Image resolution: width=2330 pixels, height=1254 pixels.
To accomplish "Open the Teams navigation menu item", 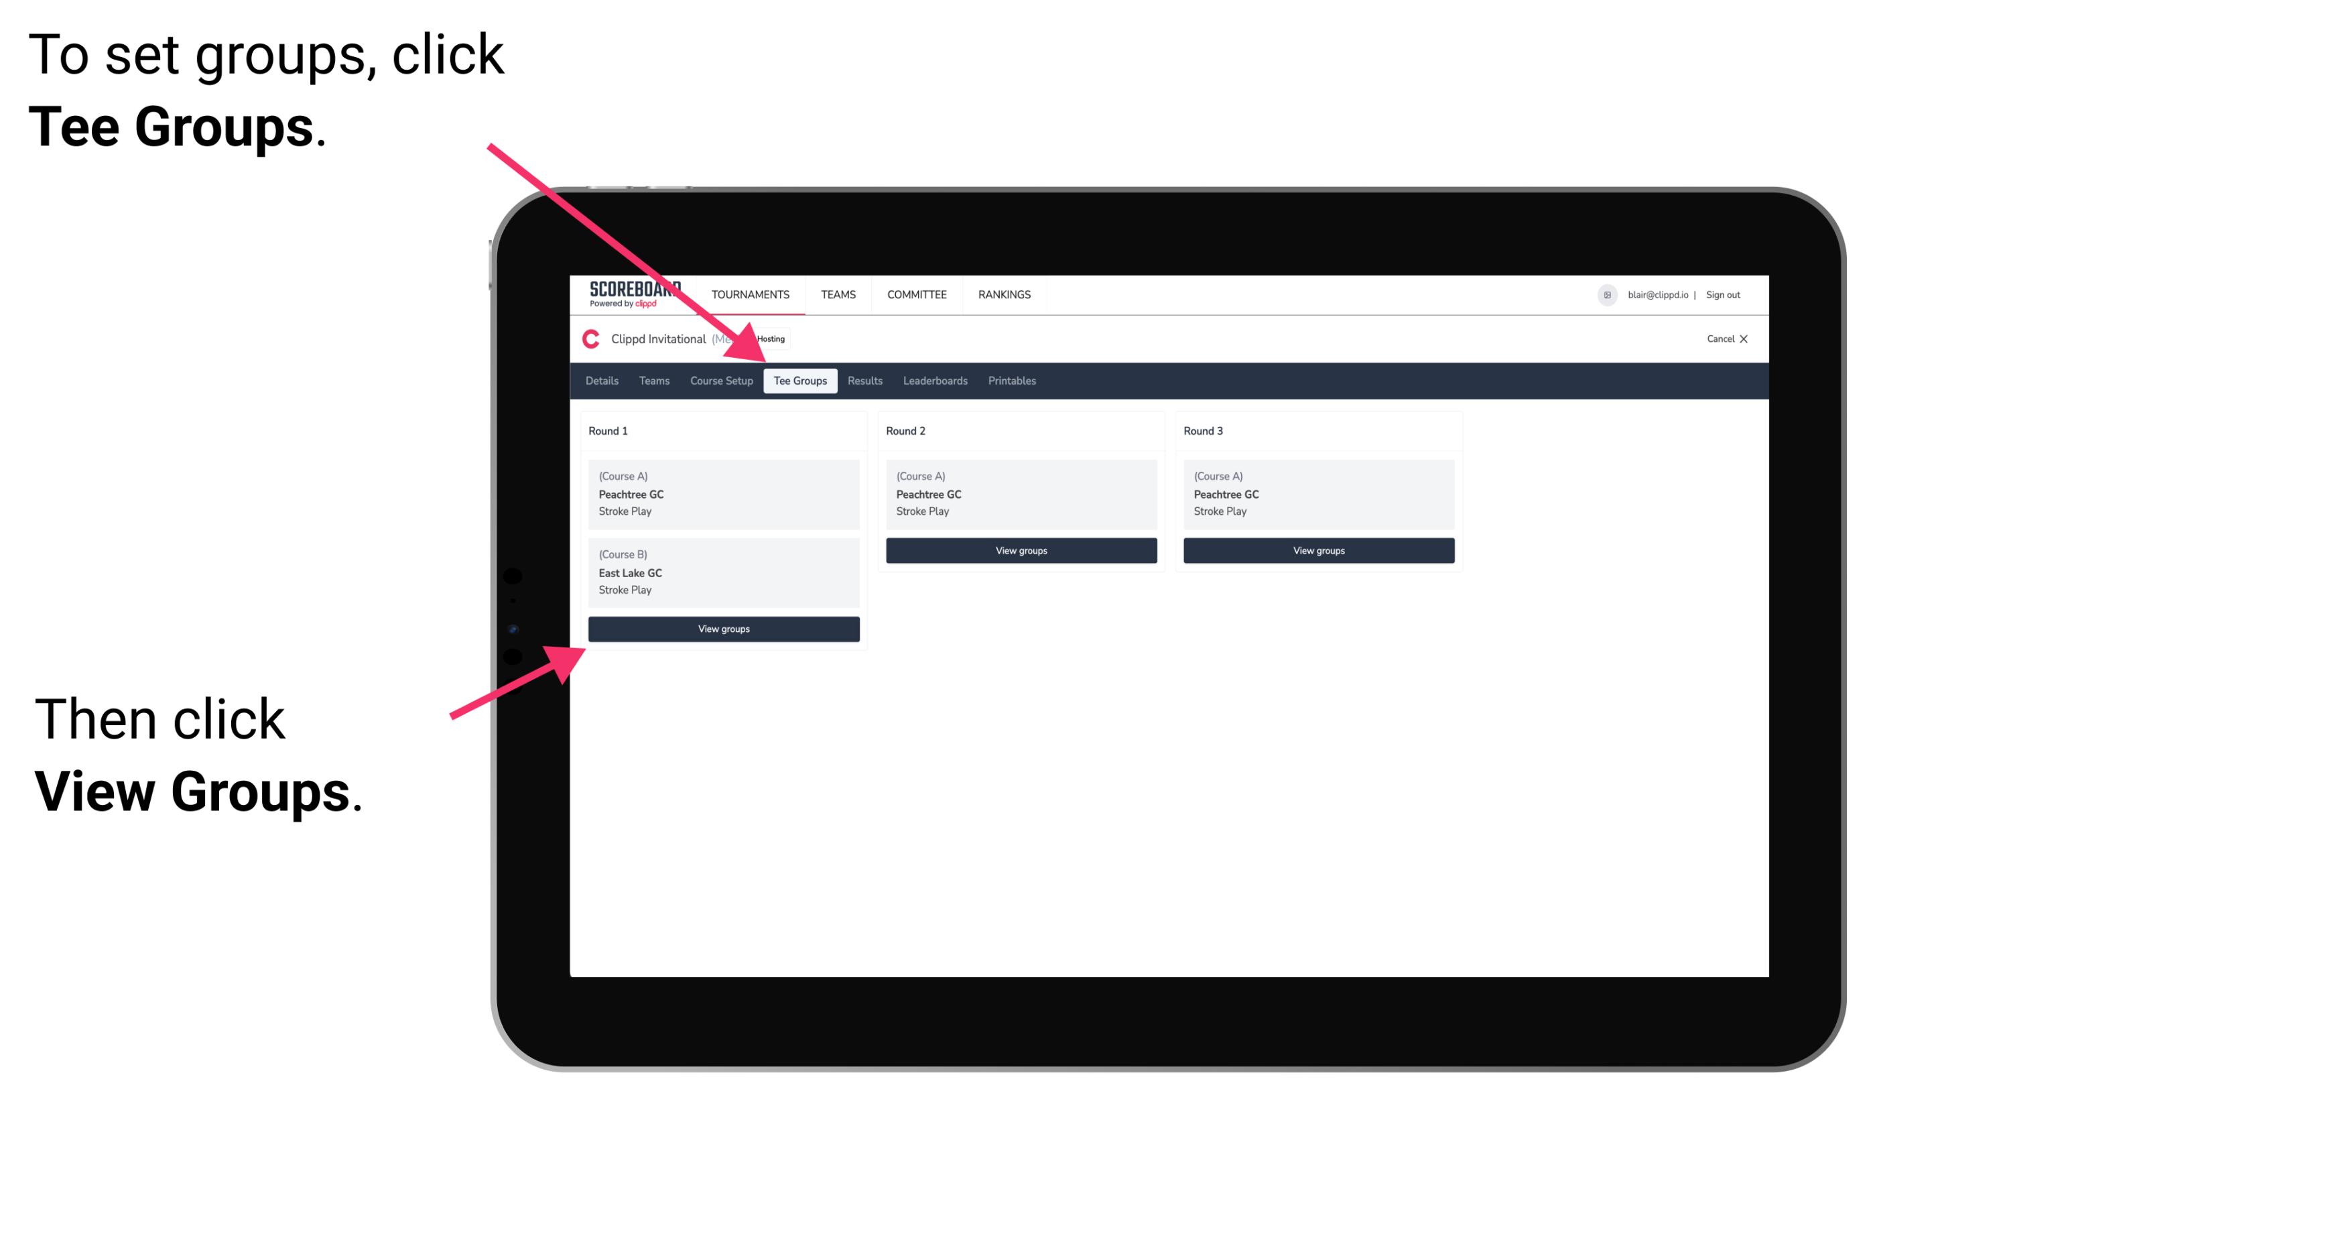I will 650,381.
